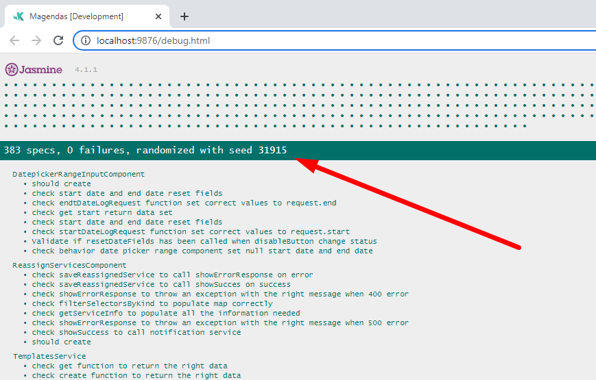Click the localhost:9876/debug.html address field
The image size is (596, 380).
pyautogui.click(x=154, y=40)
